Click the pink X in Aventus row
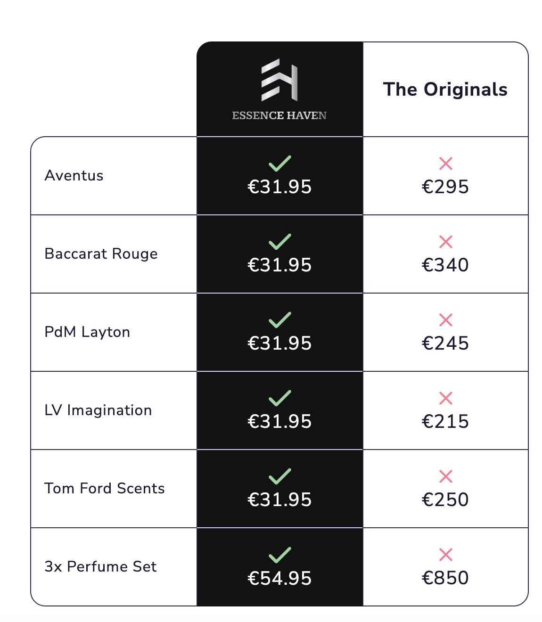This screenshot has width=542, height=622. 445,164
